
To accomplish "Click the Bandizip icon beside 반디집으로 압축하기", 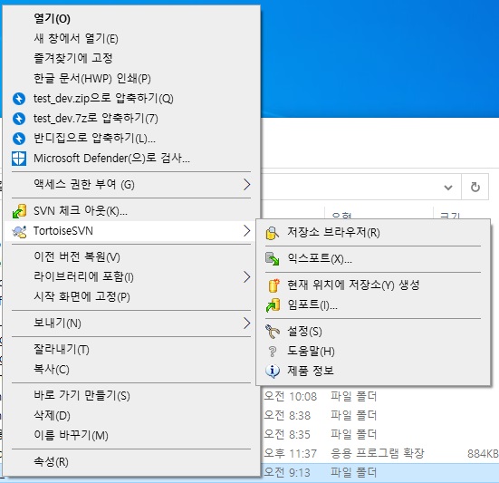I will 19,139.
